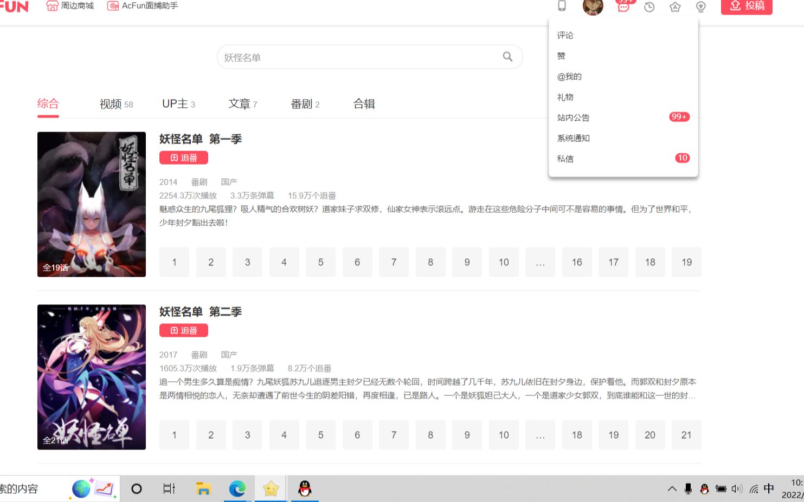
Task: Open AcFun面捕助手 link
Action: 143,6
